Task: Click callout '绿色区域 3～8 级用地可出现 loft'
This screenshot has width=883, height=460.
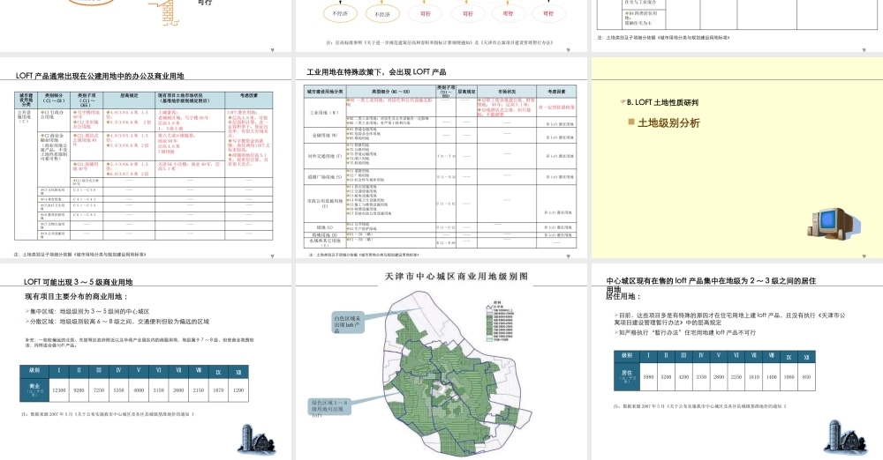Action: coord(329,409)
